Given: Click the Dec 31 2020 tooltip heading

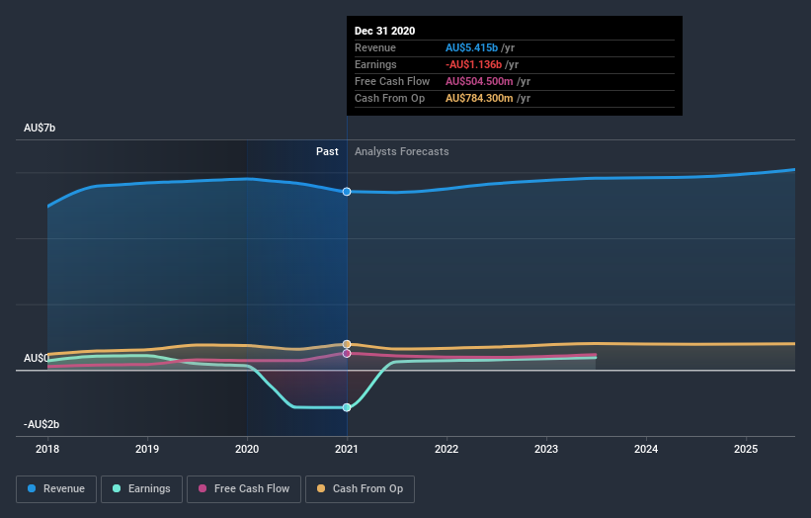Looking at the screenshot, I should pyautogui.click(x=385, y=31).
